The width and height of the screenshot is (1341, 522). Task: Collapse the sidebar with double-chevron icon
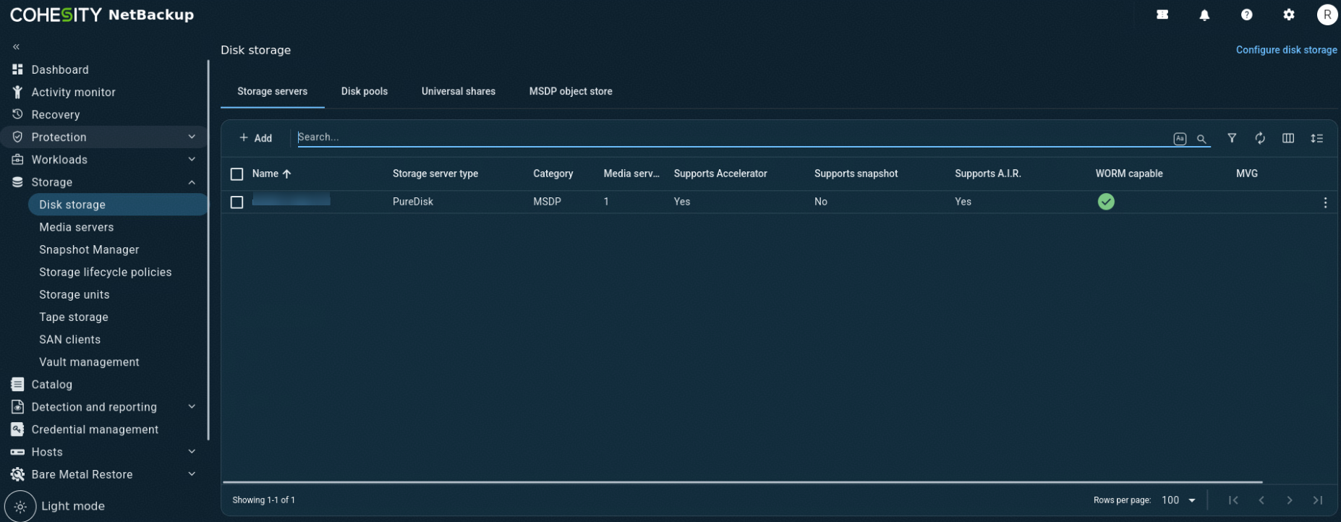[16, 47]
